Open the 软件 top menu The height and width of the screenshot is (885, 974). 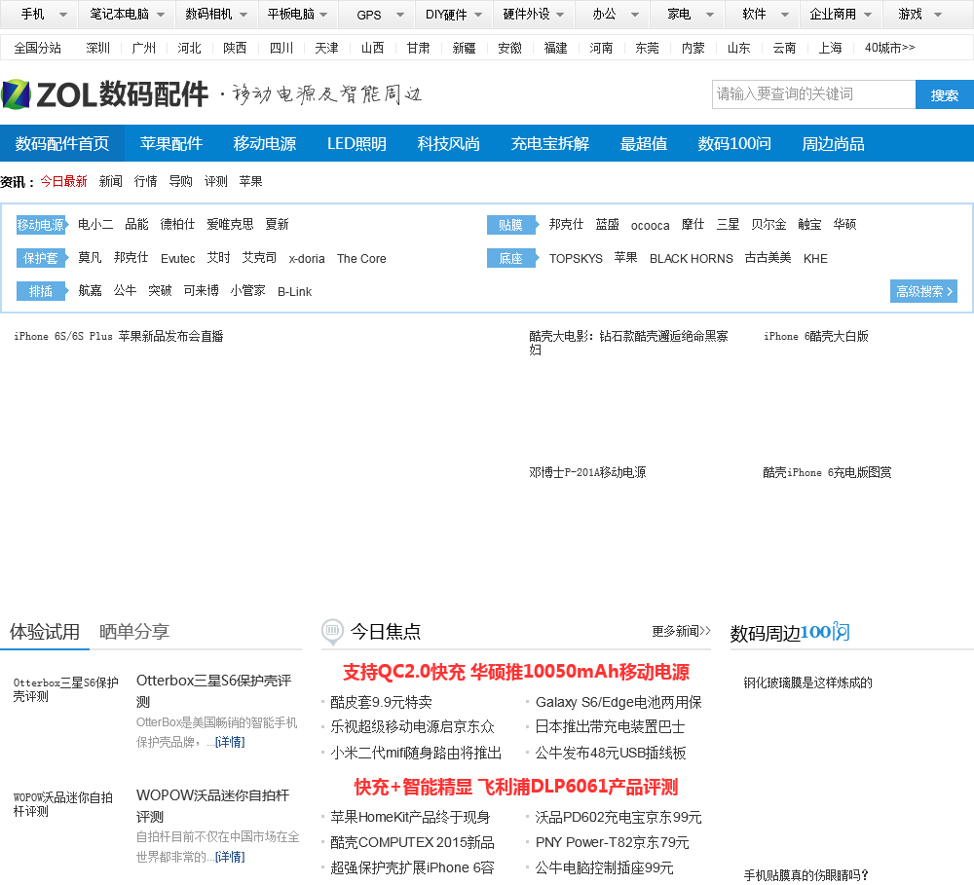tap(754, 15)
